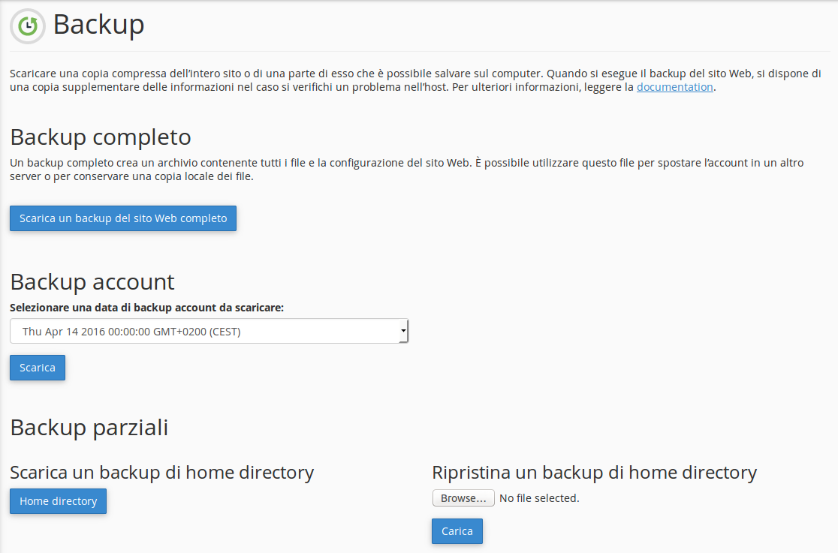838x553 pixels.
Task: Click the paragraph starting Un backup completo crea
Action: tap(407, 170)
